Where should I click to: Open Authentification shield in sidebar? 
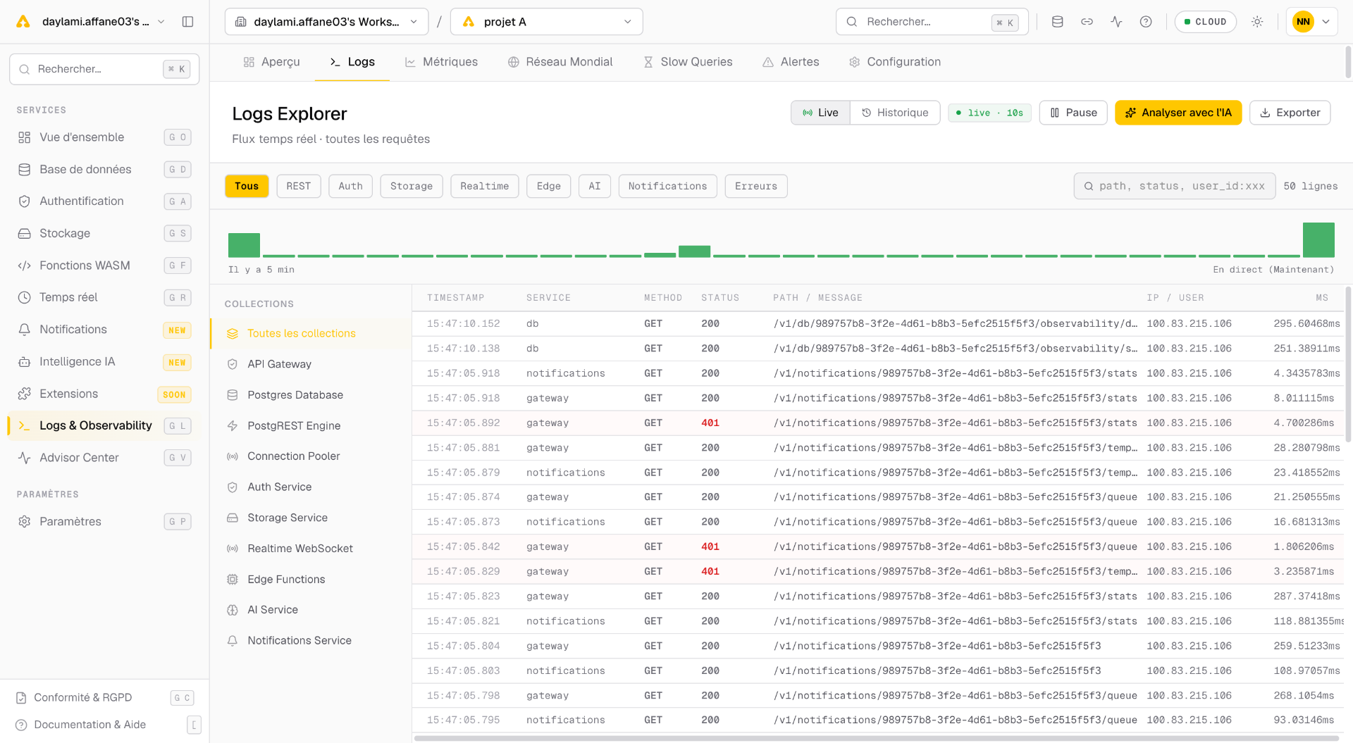click(104, 201)
